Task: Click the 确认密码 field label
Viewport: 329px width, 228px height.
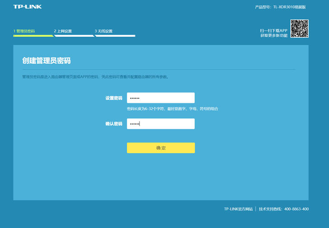Action: click(x=114, y=124)
